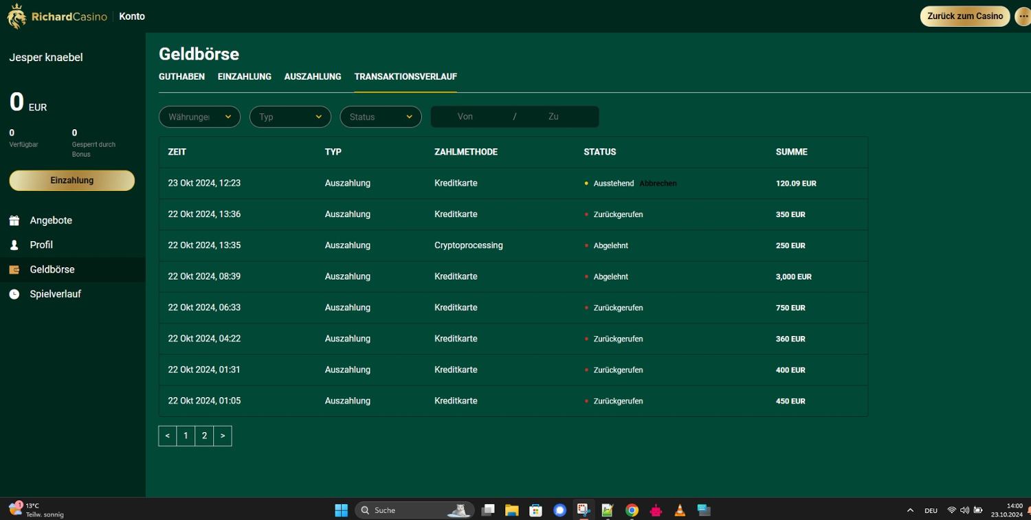Viewport: 1031px width, 520px height.
Task: Click the volume speaker tray icon
Action: pyautogui.click(x=964, y=510)
